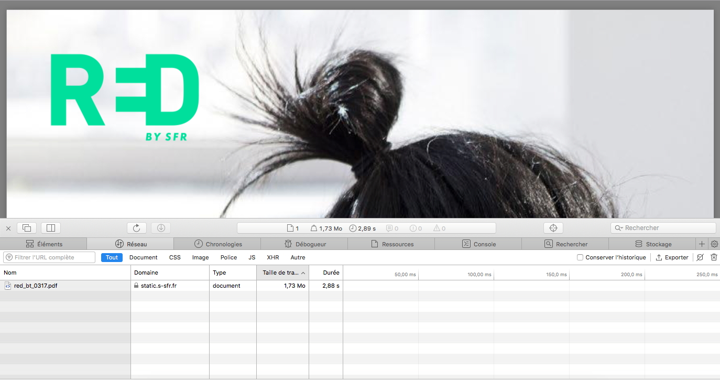
Task: Add a new inspector tab with plus
Action: click(x=702, y=244)
